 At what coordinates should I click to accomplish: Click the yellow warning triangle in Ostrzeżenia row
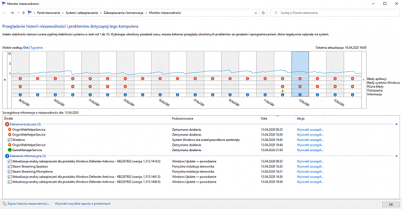tap(282, 91)
